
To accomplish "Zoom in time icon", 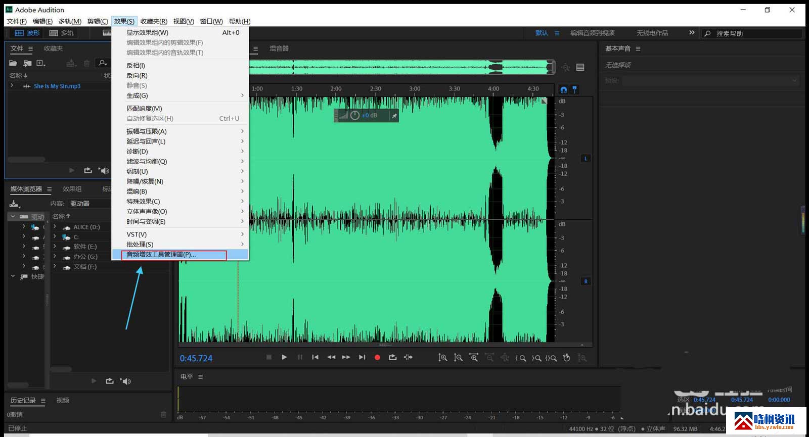I will click(x=474, y=358).
